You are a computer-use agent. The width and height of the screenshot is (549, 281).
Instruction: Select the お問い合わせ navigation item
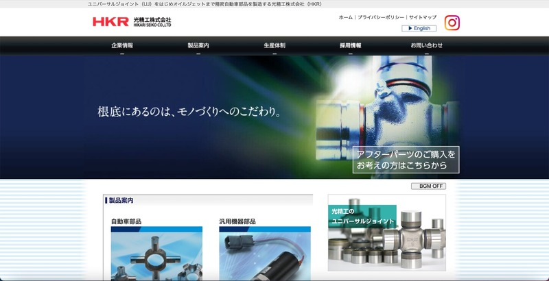(x=426, y=45)
